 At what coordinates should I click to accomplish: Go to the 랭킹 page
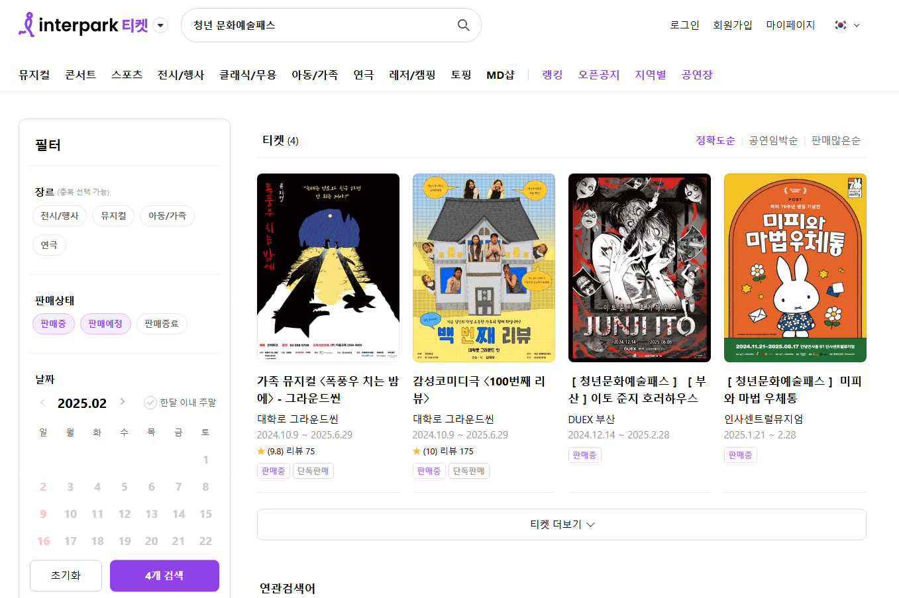point(553,75)
